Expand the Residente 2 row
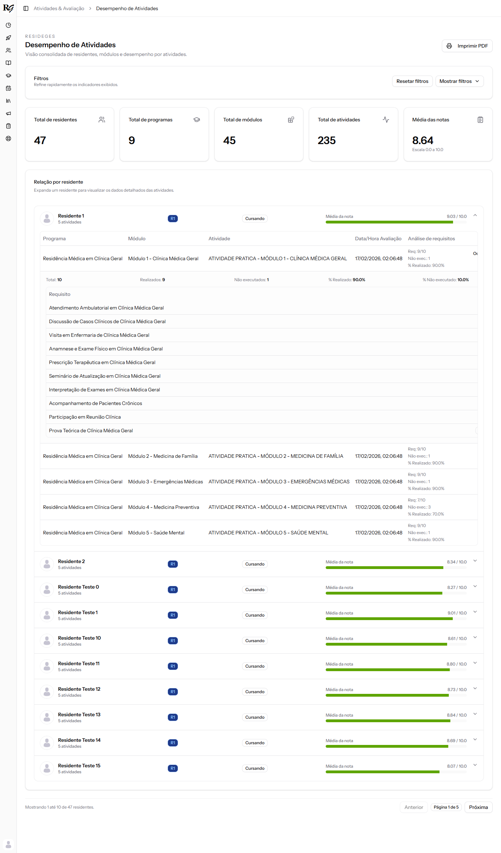This screenshot has height=853, width=501. click(475, 561)
